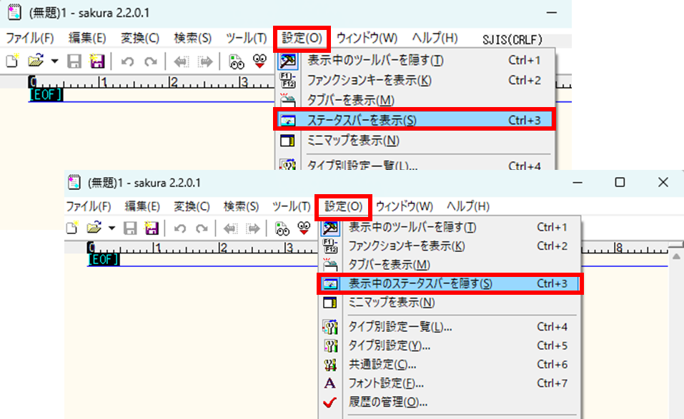Image resolution: width=684 pixels, height=419 pixels.
Task: Click the SJIS(CRLF) encoding label in upper window
Action: coord(512,40)
